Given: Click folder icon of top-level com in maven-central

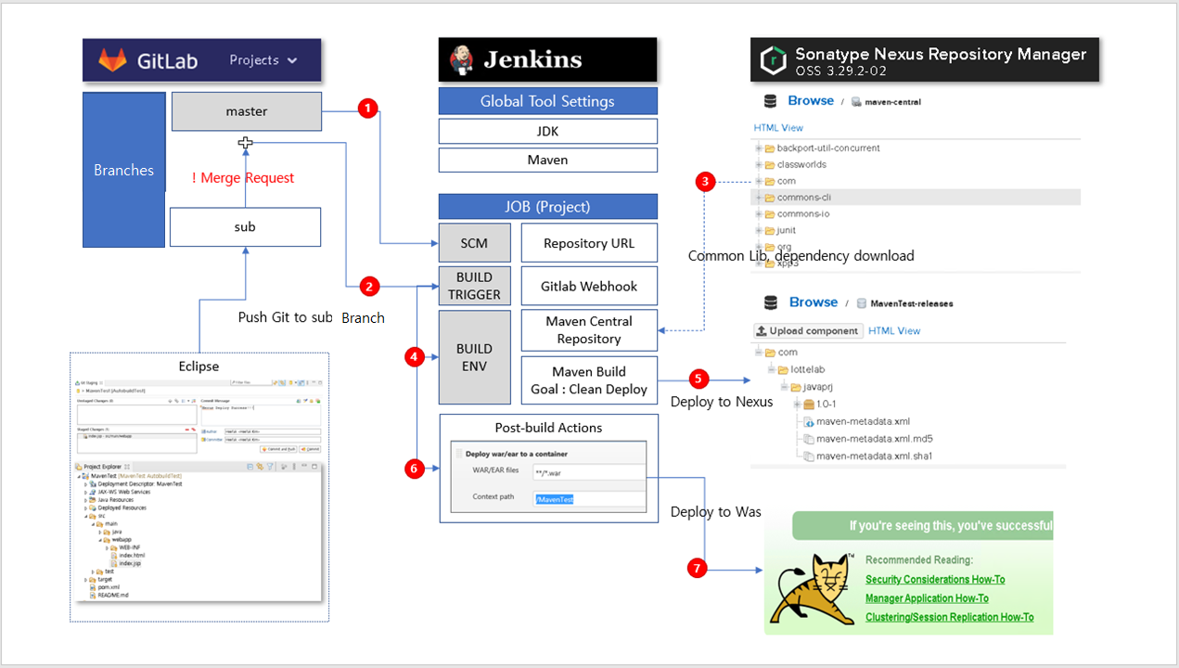Looking at the screenshot, I should pyautogui.click(x=770, y=181).
